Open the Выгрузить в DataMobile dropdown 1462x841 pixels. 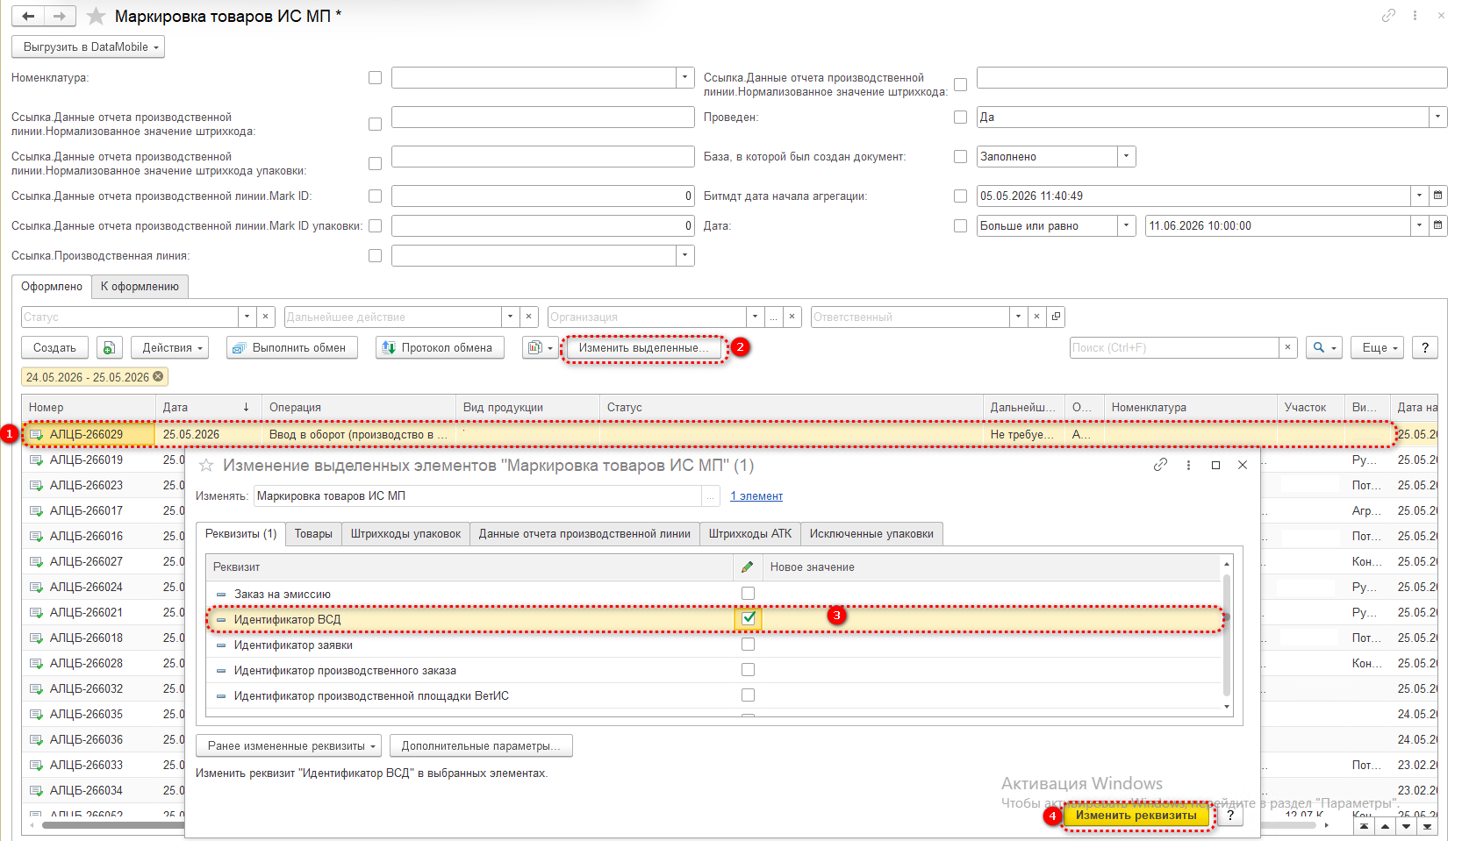pyautogui.click(x=88, y=47)
